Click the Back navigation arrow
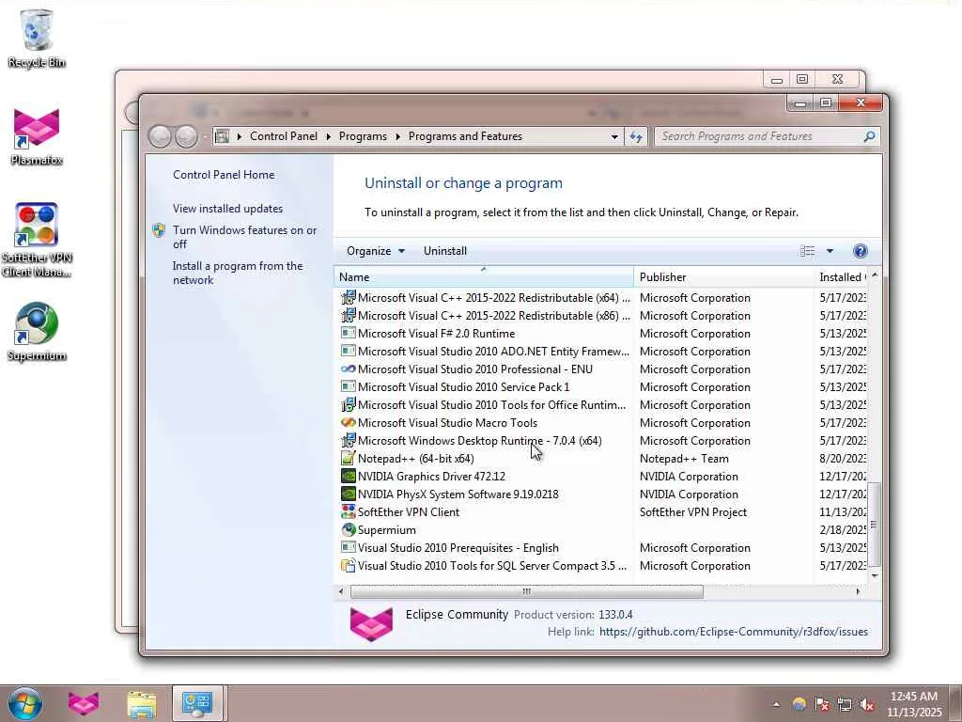This screenshot has height=722, width=962. pyautogui.click(x=160, y=136)
